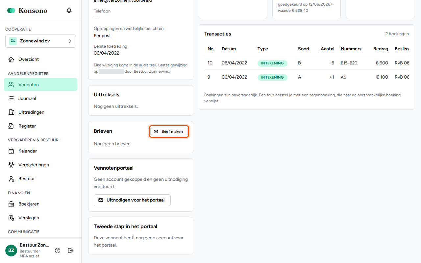The height and width of the screenshot is (263, 421).
Task: Click transaction row number 9
Action: click(307, 77)
